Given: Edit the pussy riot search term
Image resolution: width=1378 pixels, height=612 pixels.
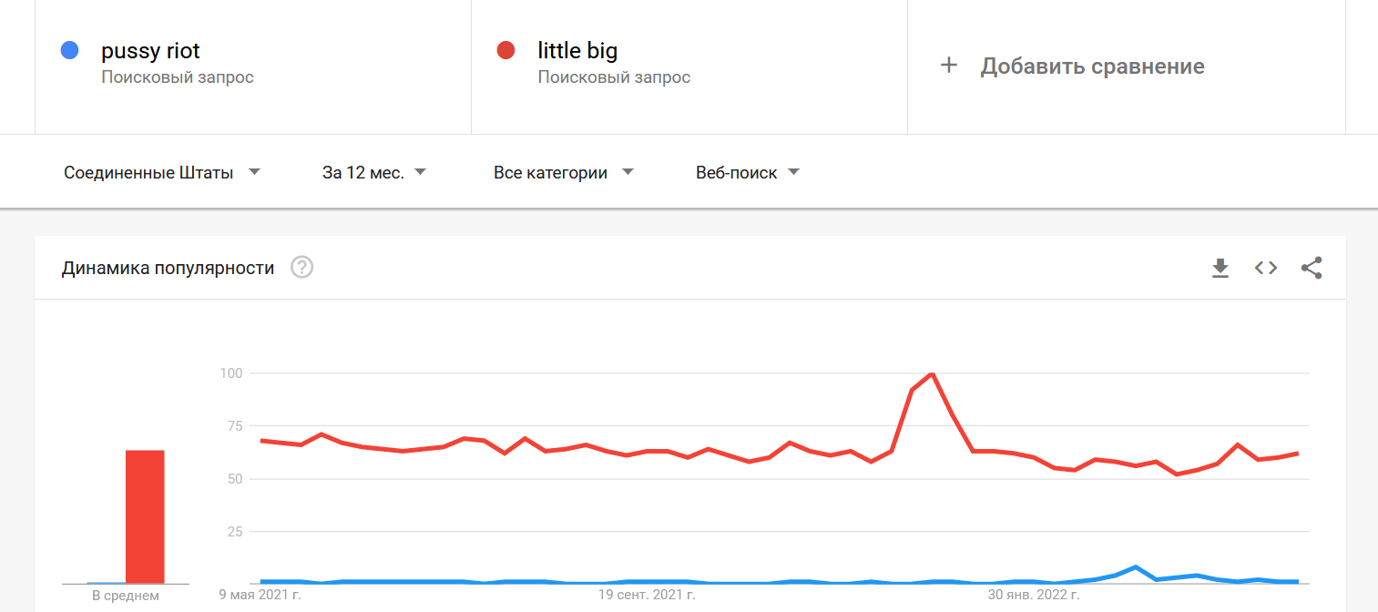Looking at the screenshot, I should 151,51.
